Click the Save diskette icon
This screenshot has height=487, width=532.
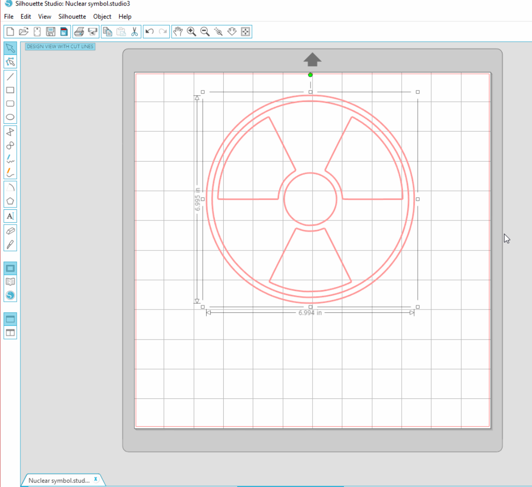50,31
